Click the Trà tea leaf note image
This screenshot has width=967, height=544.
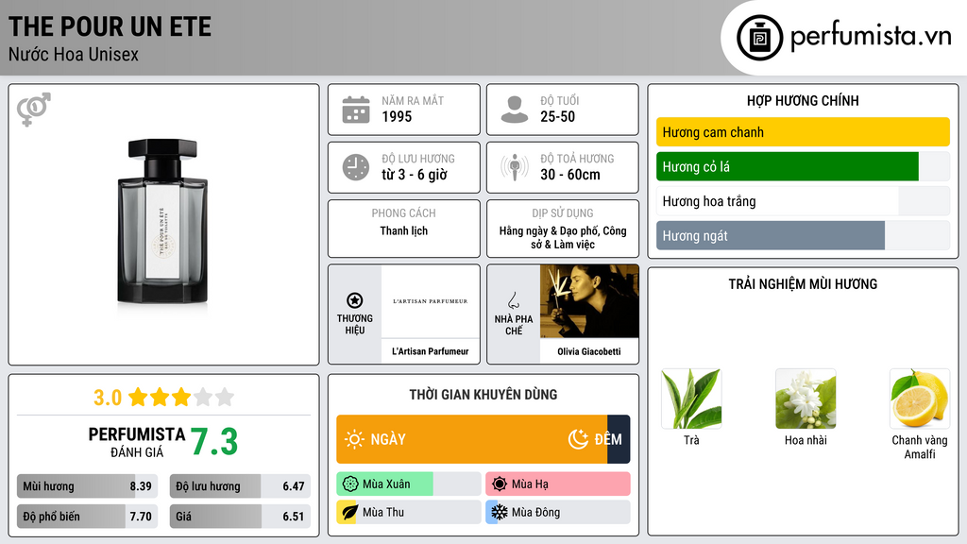pyautogui.click(x=691, y=399)
